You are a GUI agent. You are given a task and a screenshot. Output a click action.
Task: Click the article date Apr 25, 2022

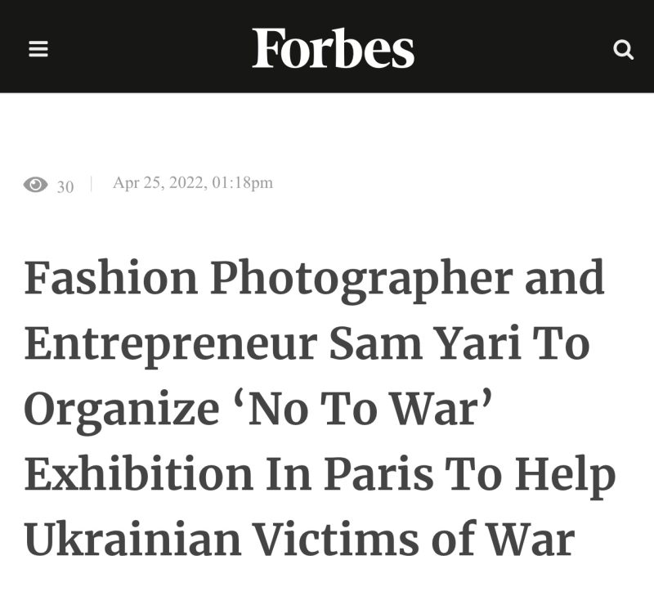pyautogui.click(x=158, y=183)
